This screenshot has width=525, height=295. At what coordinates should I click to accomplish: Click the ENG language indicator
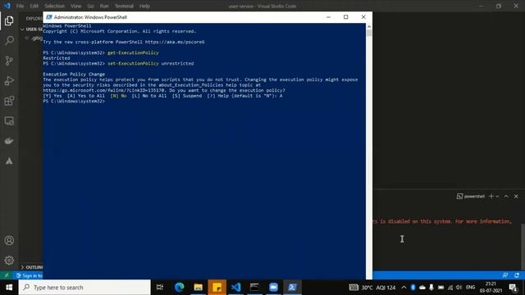(x=470, y=288)
